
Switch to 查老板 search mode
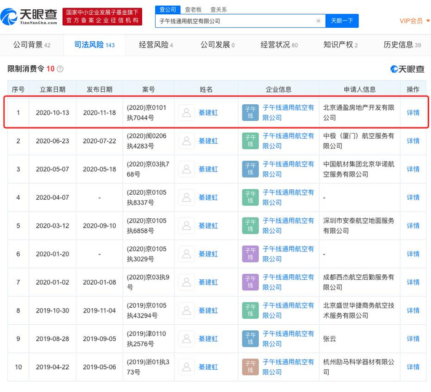[x=194, y=9]
